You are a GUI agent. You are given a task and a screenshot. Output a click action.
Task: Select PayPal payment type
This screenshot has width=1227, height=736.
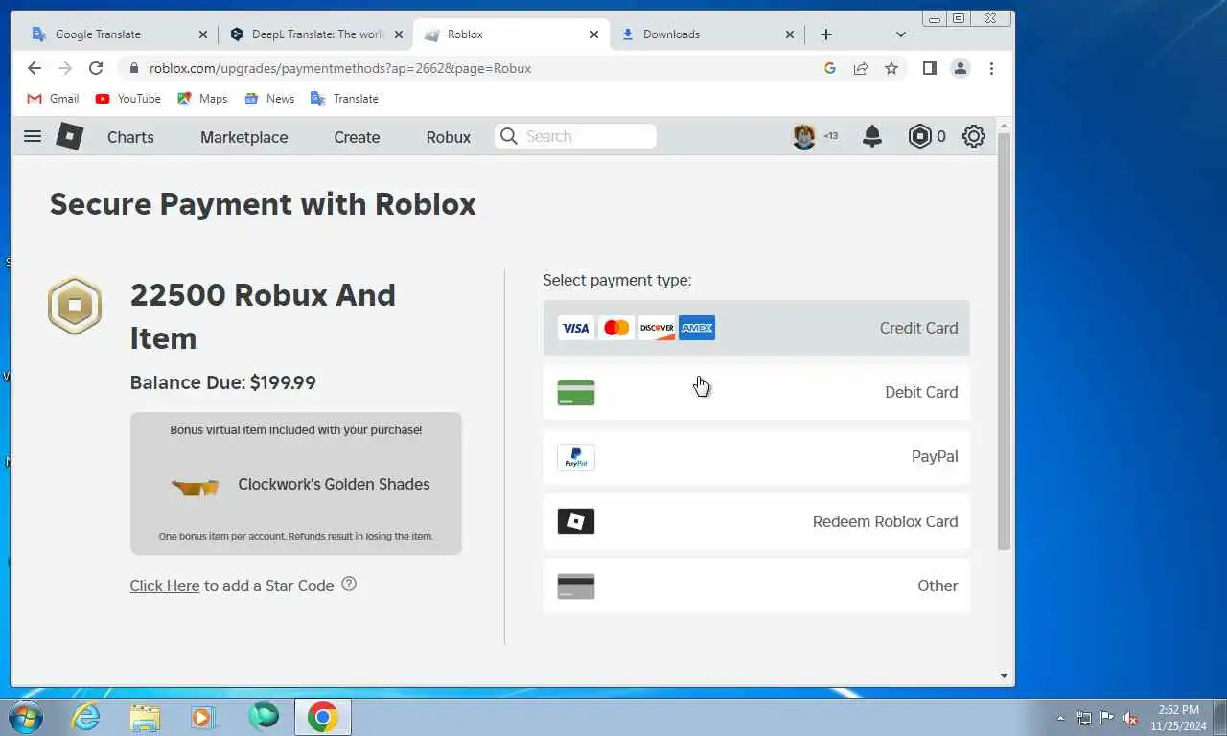click(756, 456)
